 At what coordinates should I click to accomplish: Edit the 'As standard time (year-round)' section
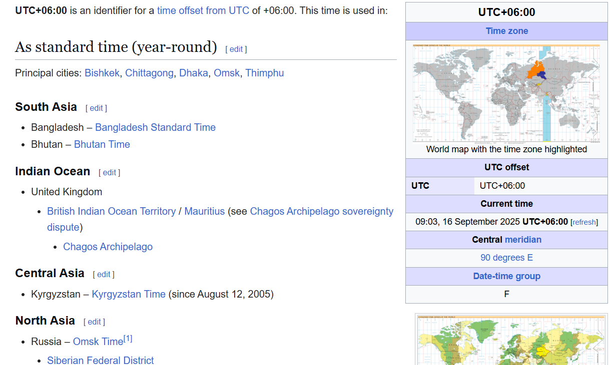tap(236, 49)
